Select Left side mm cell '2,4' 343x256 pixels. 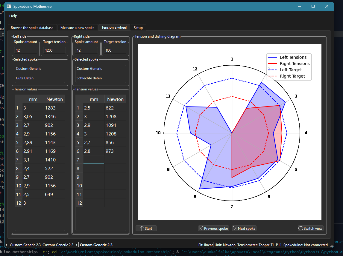[33, 169]
